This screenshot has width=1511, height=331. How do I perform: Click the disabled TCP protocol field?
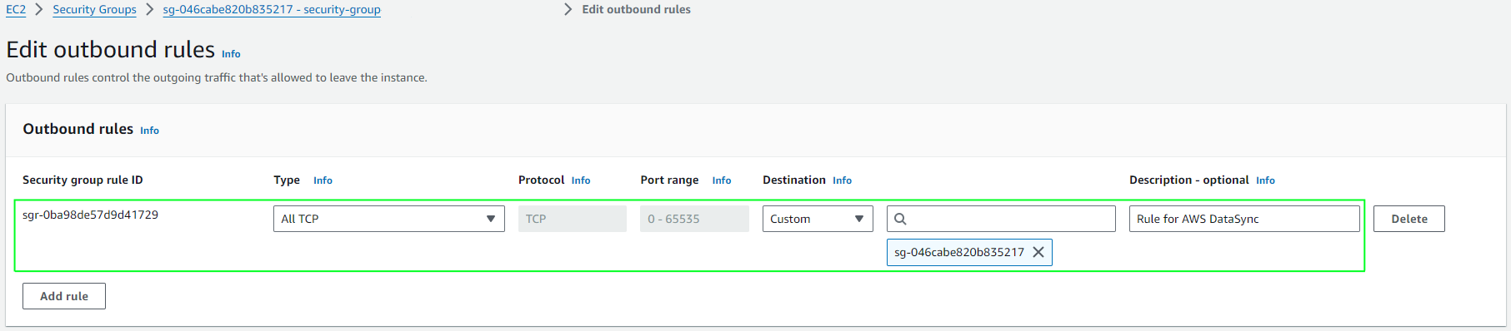point(573,219)
